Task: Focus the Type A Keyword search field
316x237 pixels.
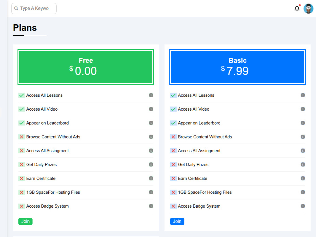Action: point(34,9)
